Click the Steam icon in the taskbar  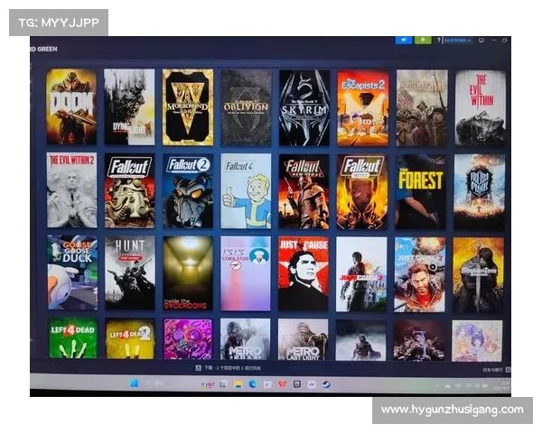coord(326,383)
